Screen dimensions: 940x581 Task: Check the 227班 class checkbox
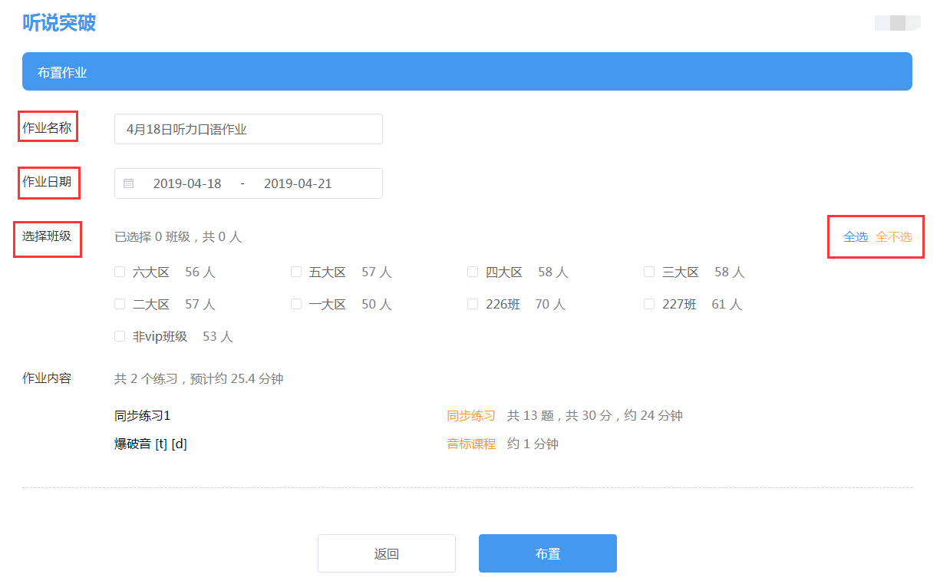coord(649,304)
